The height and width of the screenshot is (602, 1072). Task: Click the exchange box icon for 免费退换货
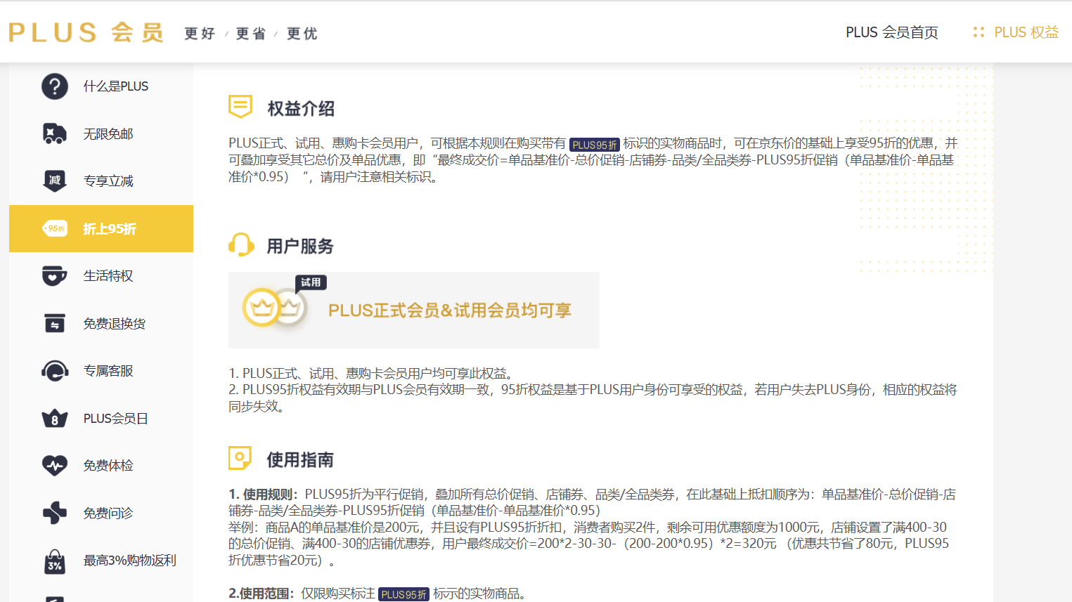[55, 323]
